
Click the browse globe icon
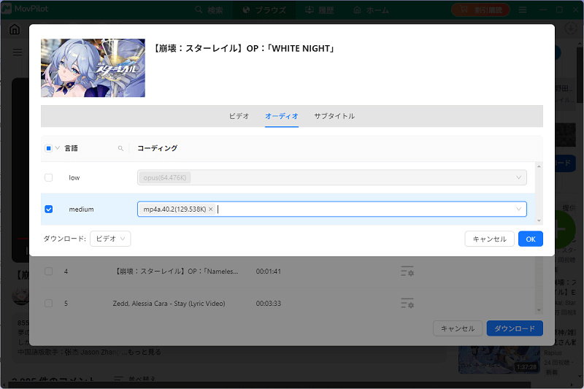coord(246,9)
